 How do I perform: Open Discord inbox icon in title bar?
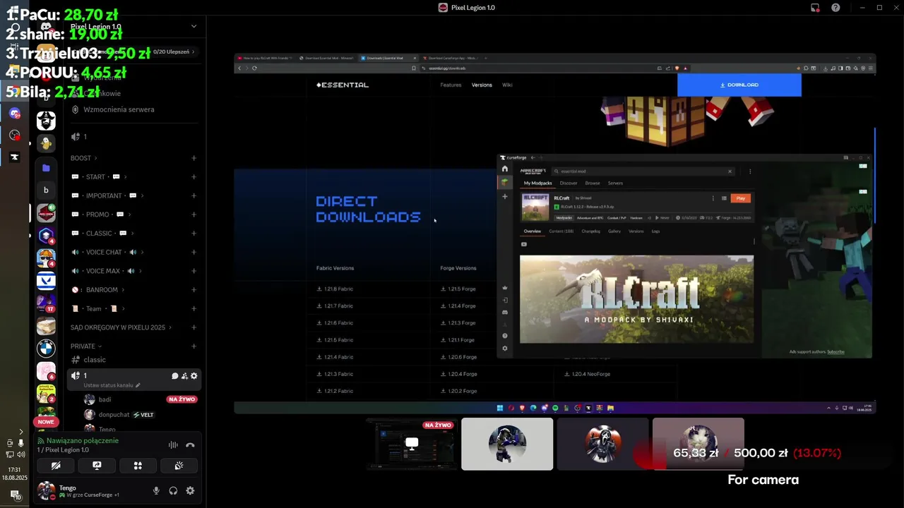click(815, 8)
